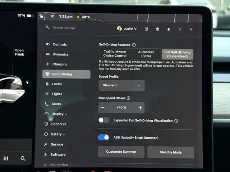Decrease Max Speed Offset with minus
The width and height of the screenshot is (230, 172).
102,107
